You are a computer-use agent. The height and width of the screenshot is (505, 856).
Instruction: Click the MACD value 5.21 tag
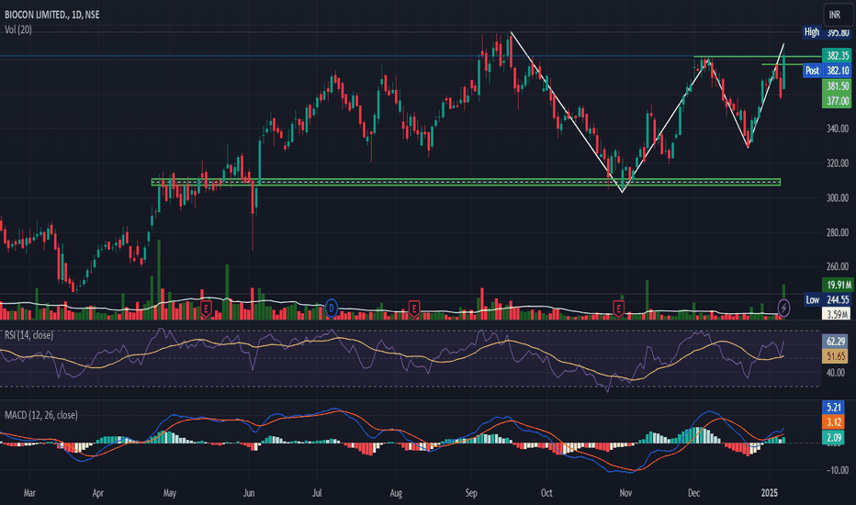coord(834,408)
